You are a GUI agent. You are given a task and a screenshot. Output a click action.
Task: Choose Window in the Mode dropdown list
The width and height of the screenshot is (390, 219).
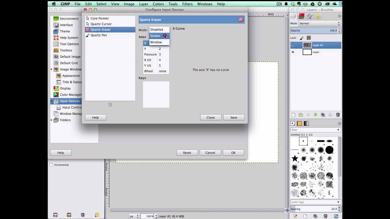pyautogui.click(x=159, y=42)
